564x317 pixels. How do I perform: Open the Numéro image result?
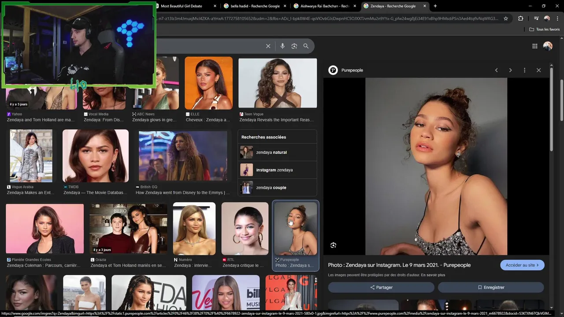[194, 229]
